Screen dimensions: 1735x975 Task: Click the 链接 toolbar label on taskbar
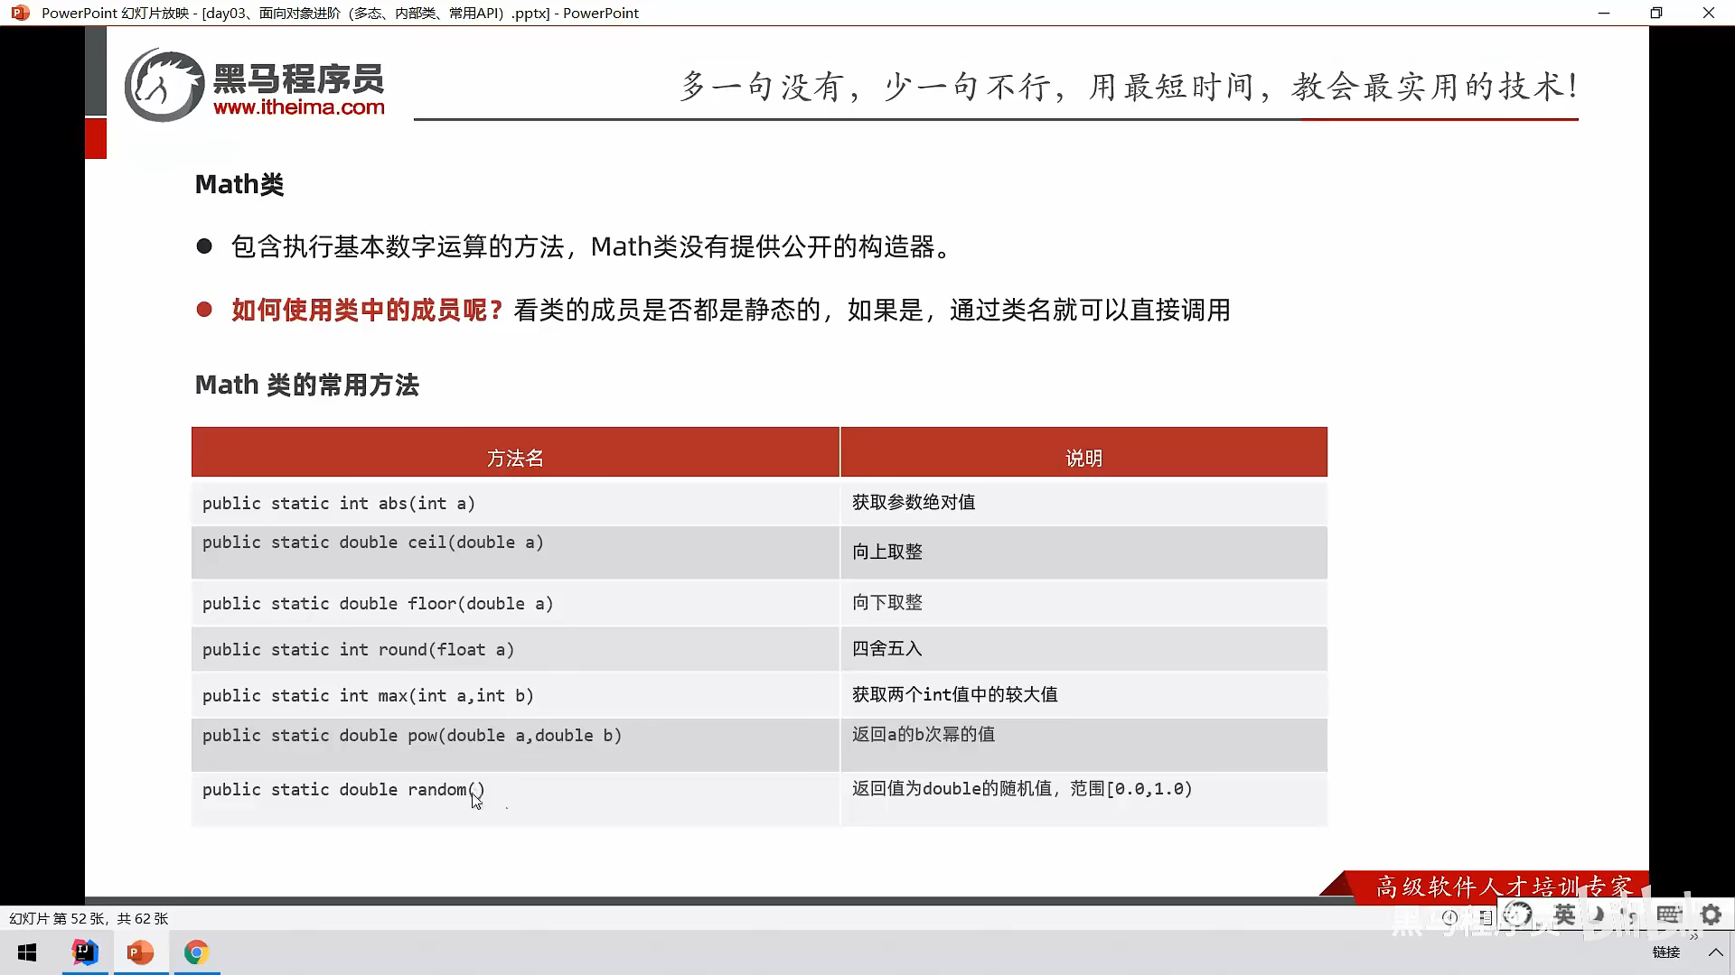[x=1665, y=952]
